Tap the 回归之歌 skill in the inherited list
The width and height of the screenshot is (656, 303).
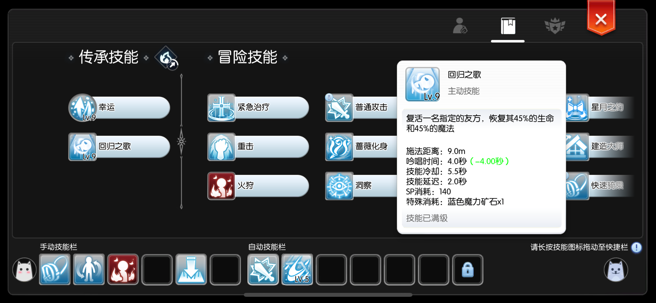pos(119,147)
